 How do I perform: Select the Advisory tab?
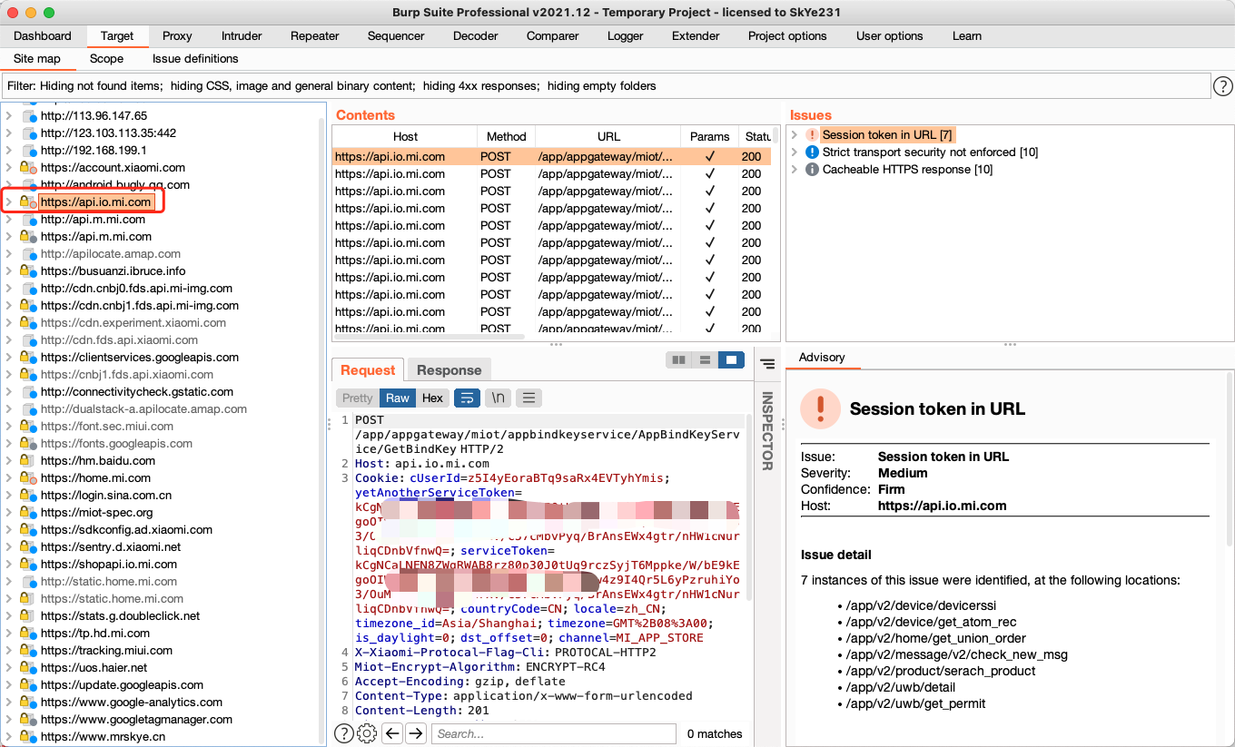point(822,358)
